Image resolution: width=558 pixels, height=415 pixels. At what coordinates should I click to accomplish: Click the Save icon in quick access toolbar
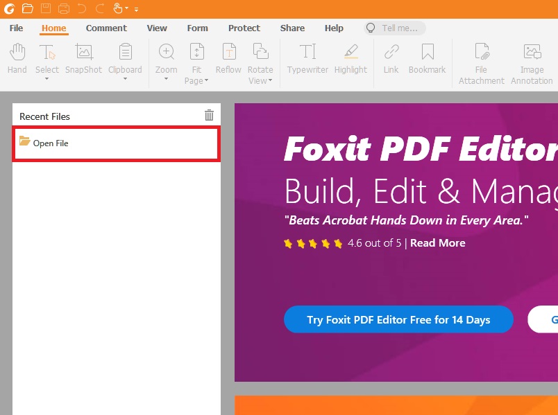coord(46,8)
